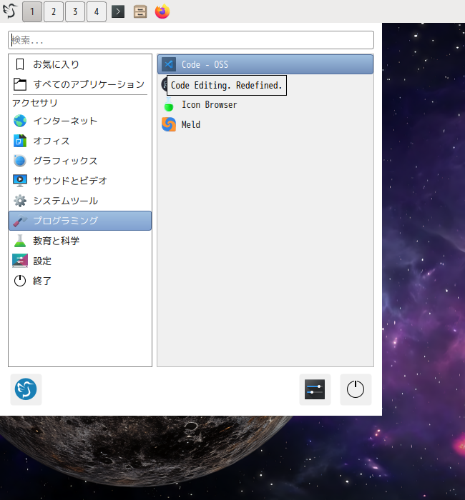
Task: Click the bottom-right power button
Action: pos(356,389)
